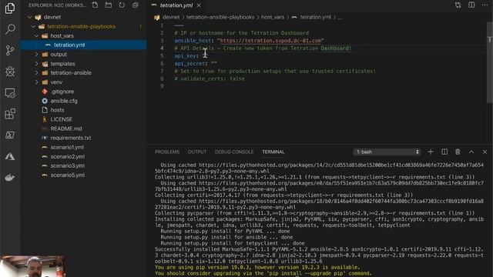The image size is (493, 277).
Task: Create a new terminal with plus icon
Action: pos(431,152)
